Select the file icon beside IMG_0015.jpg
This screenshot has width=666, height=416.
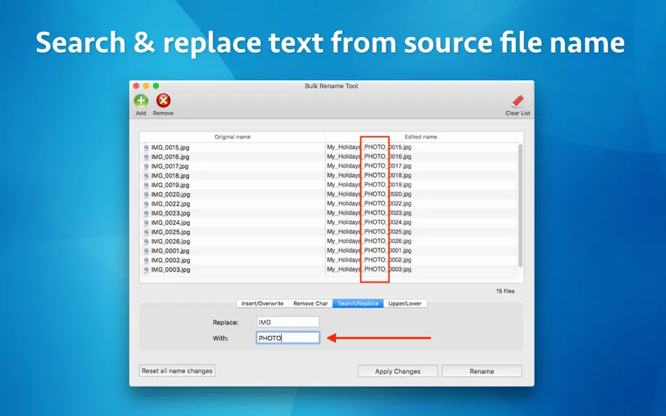(146, 148)
